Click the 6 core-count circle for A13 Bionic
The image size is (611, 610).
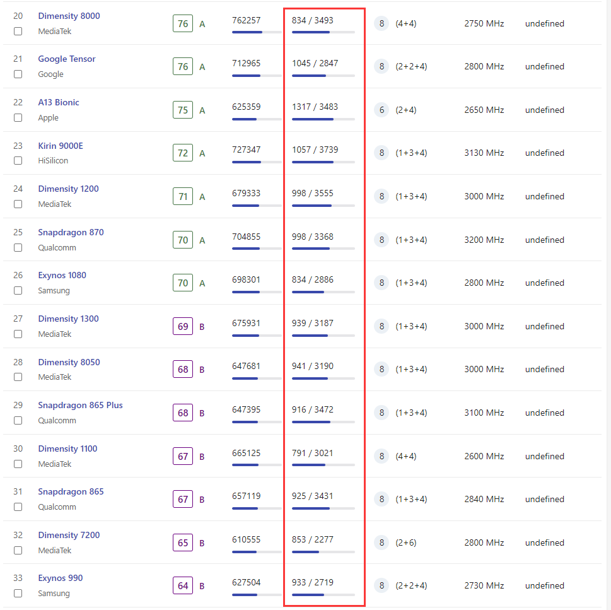pos(381,110)
